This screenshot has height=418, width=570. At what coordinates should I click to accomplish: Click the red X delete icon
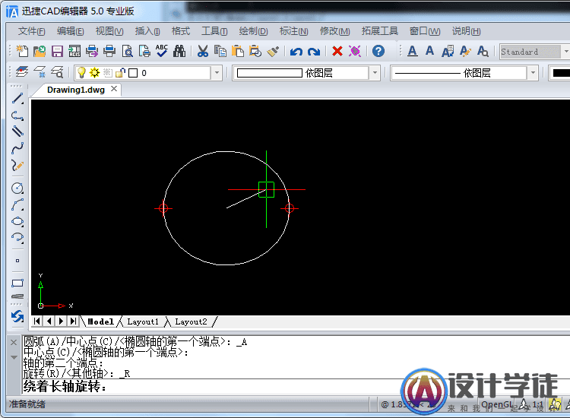point(337,51)
